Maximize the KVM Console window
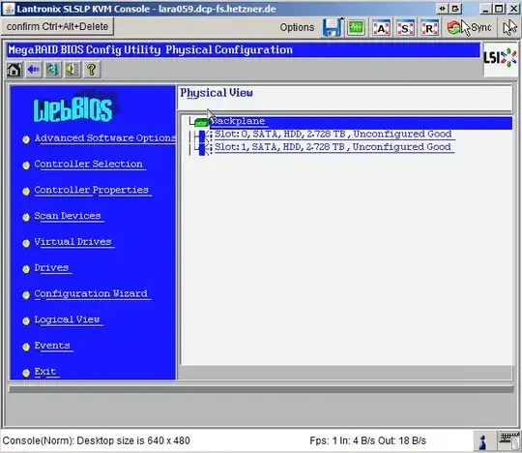The image size is (522, 453). pos(499,9)
